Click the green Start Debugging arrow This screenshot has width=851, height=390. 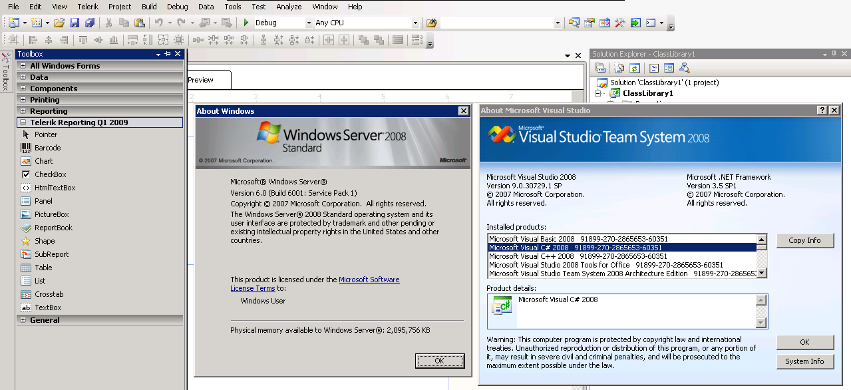click(x=246, y=23)
